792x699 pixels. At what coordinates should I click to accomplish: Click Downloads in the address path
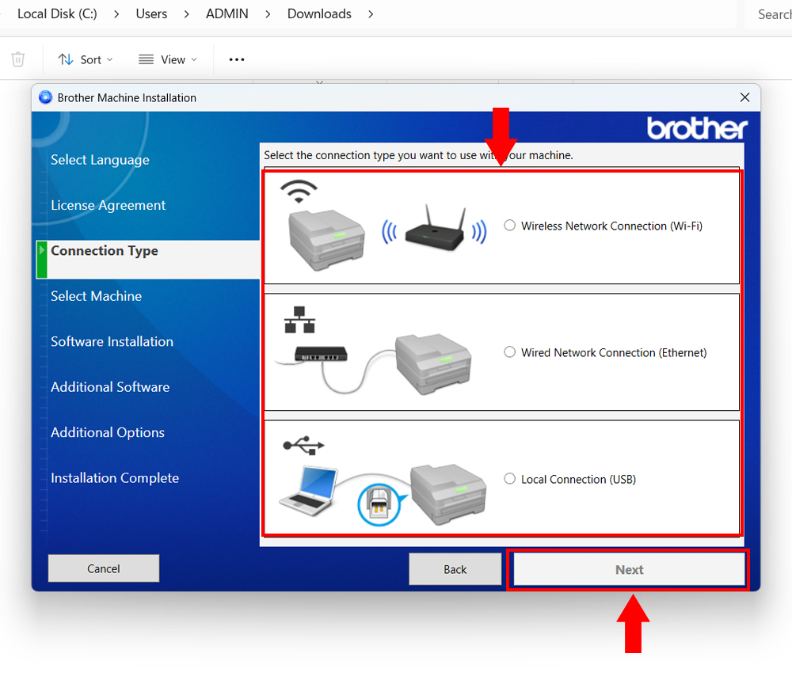319,13
